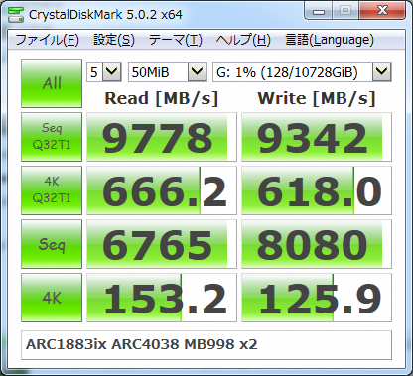
Task: Run all benchmarks with the All button
Action: click(x=52, y=83)
